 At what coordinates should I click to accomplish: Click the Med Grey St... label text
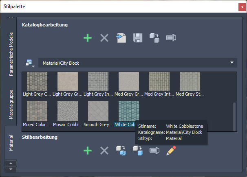tap(190, 94)
